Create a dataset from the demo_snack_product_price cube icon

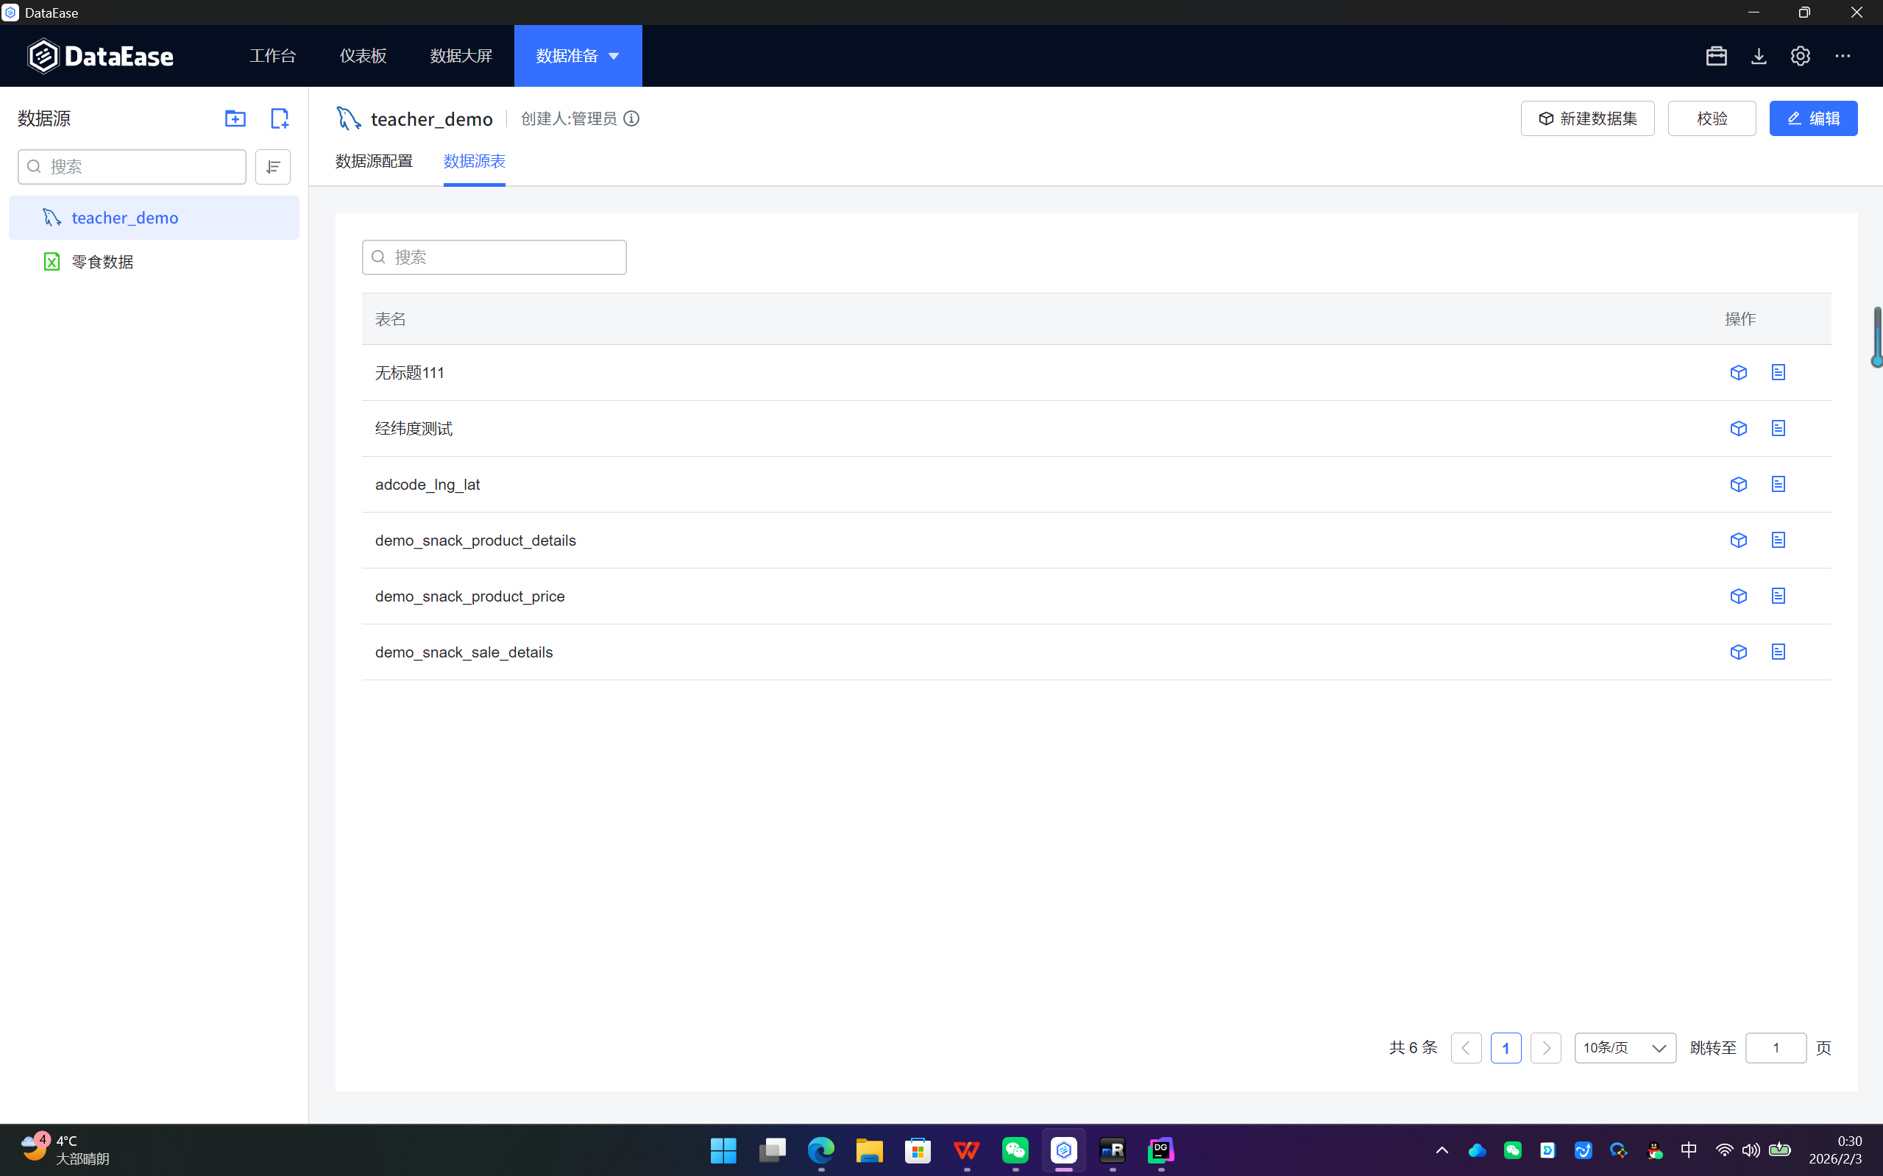coord(1738,596)
